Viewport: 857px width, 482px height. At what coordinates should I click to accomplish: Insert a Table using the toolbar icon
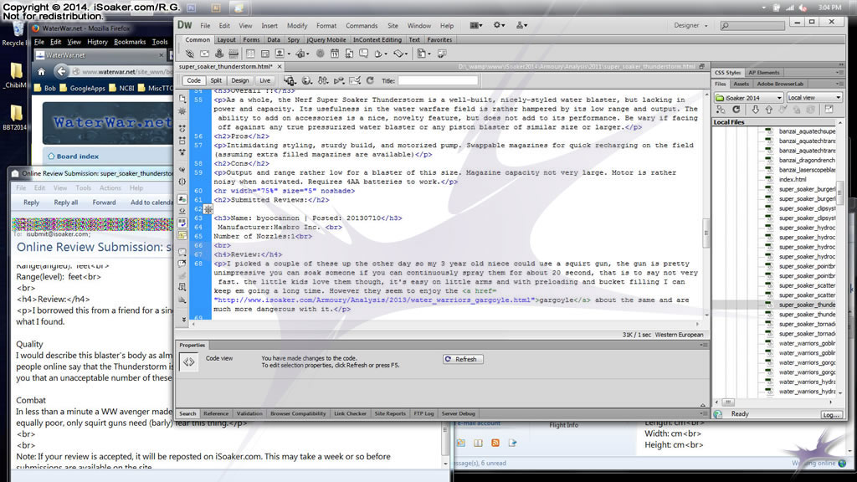click(250, 54)
